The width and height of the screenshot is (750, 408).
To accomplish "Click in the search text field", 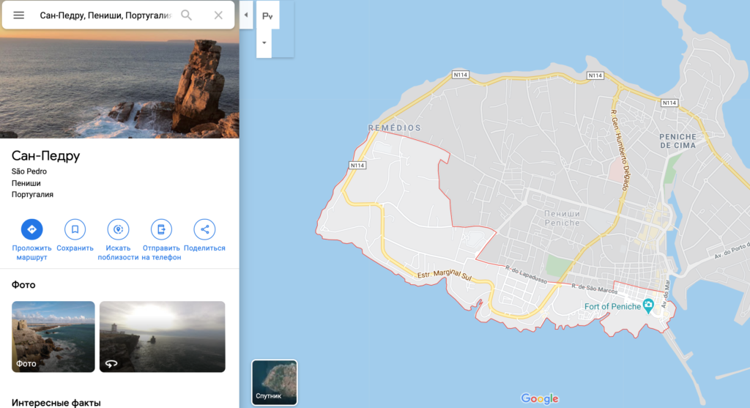I will 103,15.
